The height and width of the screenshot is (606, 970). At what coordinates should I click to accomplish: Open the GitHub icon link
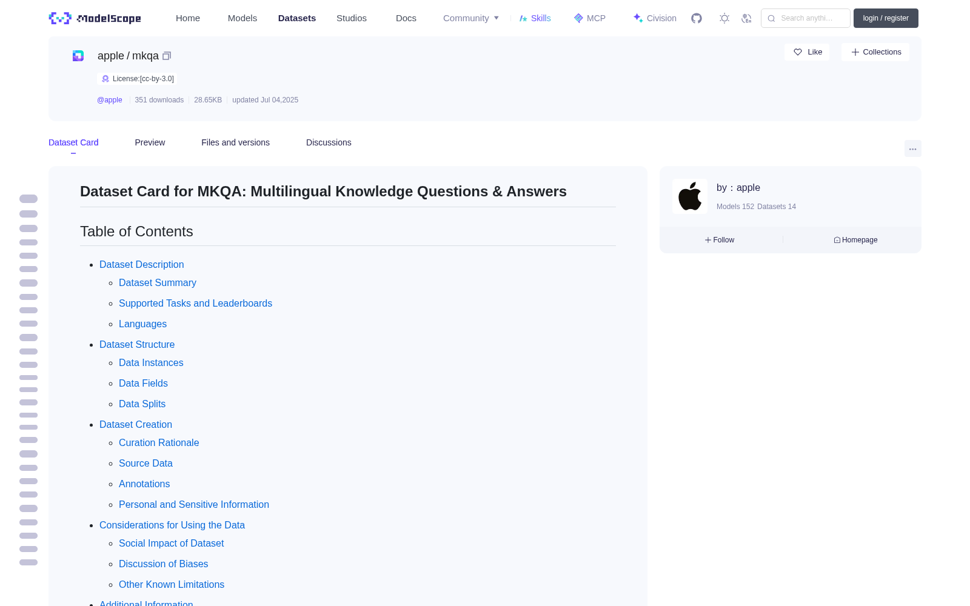pyautogui.click(x=697, y=18)
